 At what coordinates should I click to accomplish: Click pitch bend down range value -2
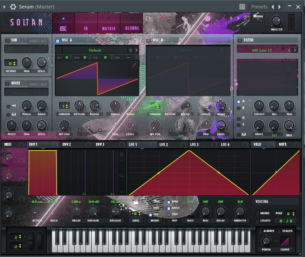[16, 246]
